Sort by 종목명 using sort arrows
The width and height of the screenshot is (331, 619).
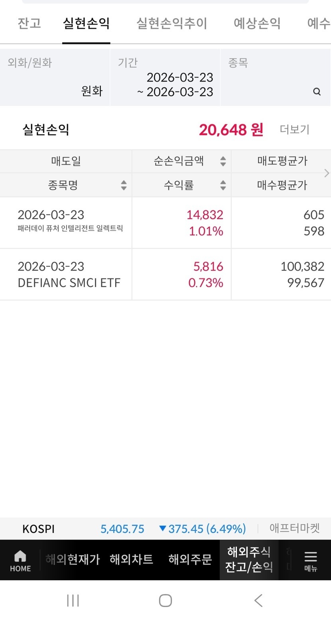point(124,185)
